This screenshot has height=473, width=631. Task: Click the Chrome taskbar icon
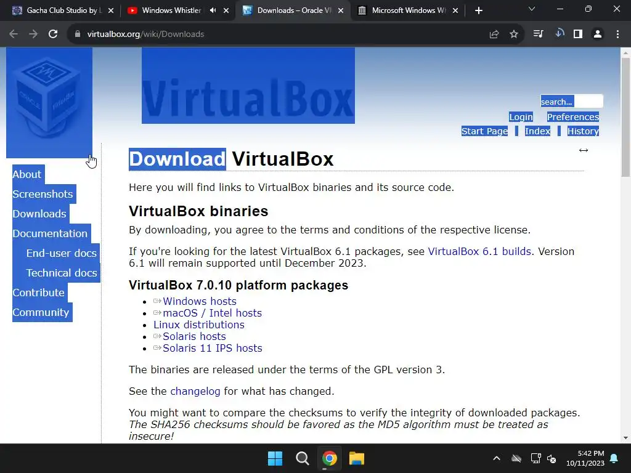330,458
